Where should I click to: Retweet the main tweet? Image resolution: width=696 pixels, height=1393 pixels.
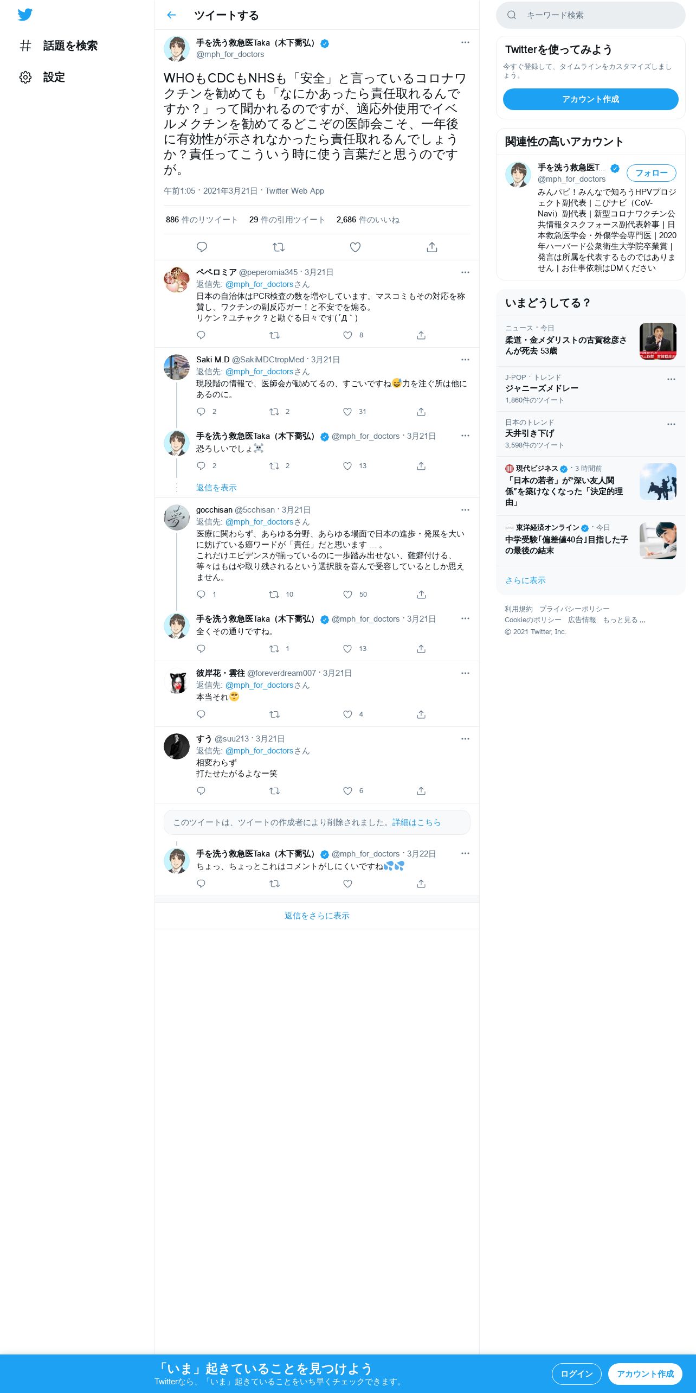tap(279, 247)
